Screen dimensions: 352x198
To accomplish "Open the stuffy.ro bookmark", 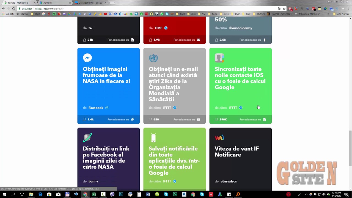I will pyautogui.click(x=258, y=14).
